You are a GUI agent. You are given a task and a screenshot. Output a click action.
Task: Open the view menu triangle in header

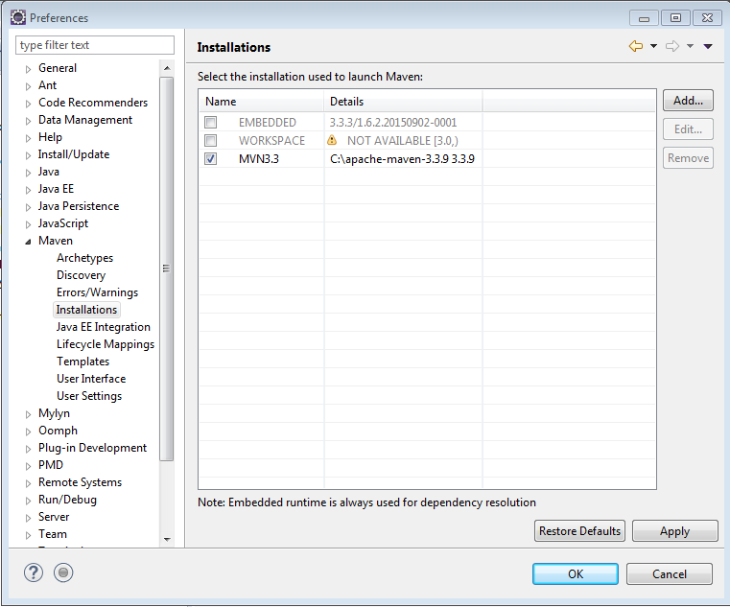tap(708, 47)
